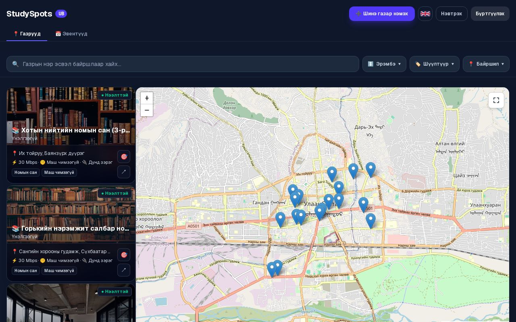Image resolution: width=516 pixels, height=322 pixels.
Task: Click the search field for places
Action: click(183, 64)
